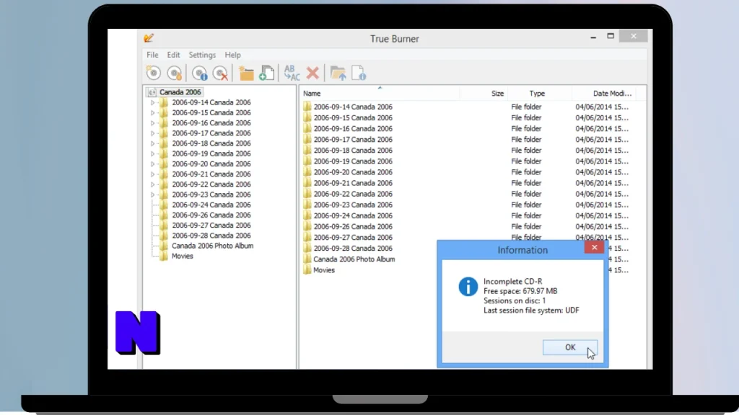Select 2006-09-28 Canada 2006 in tree
739x415 pixels.
pyautogui.click(x=211, y=236)
